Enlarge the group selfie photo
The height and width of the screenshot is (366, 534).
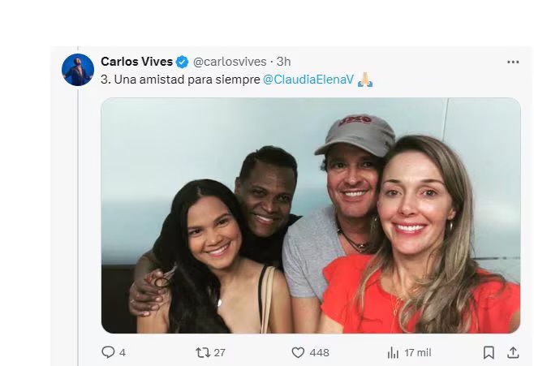pos(310,215)
